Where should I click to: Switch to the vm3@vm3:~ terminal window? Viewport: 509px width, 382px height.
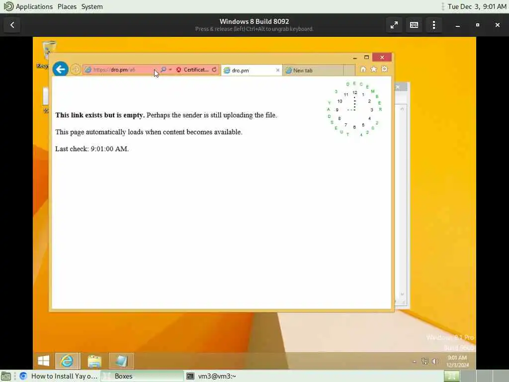(211, 376)
